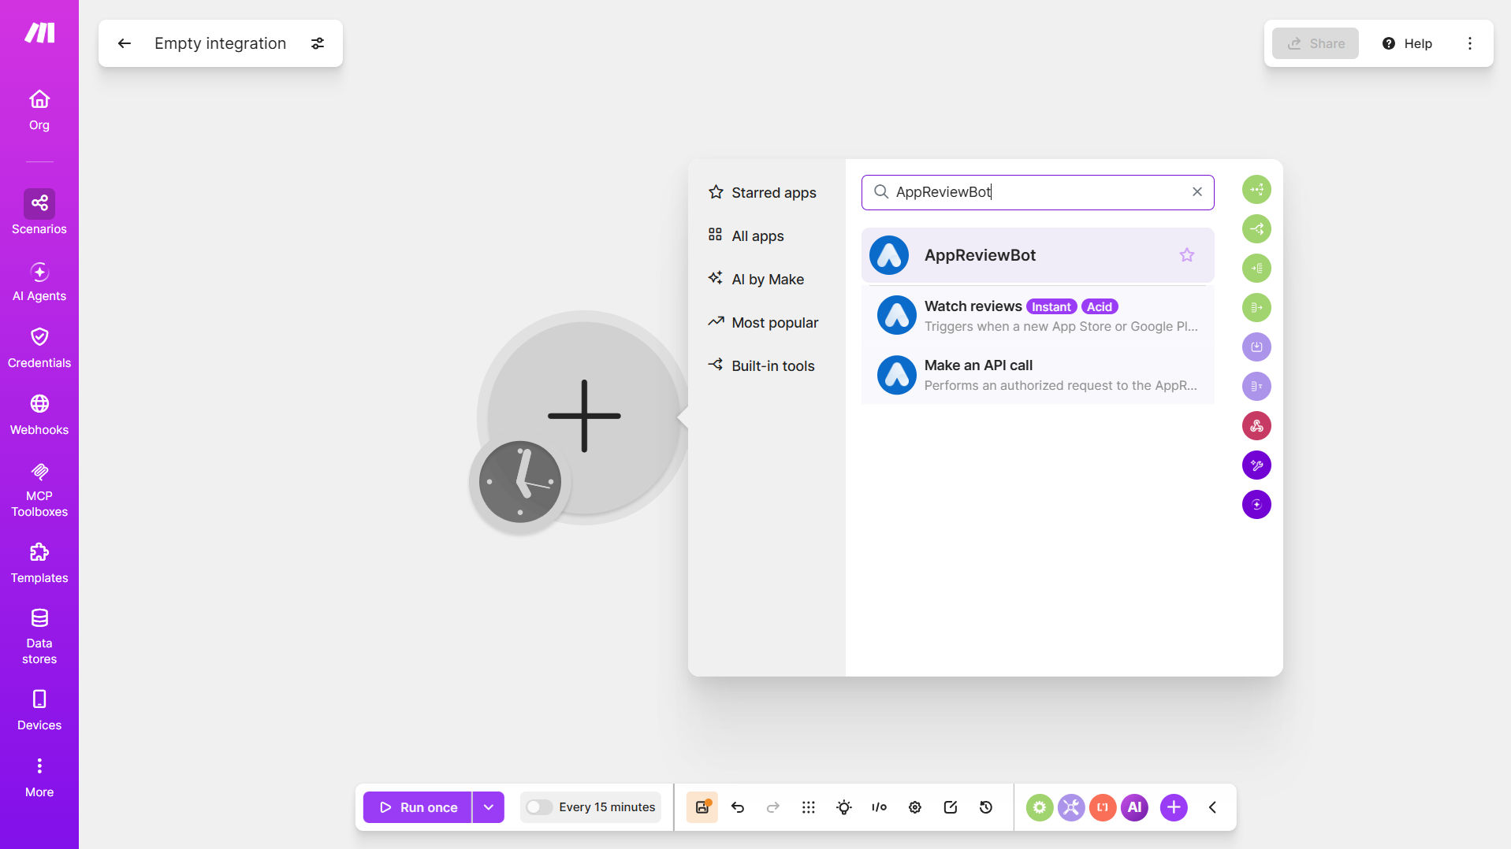Viewport: 1511px width, 849px height.
Task: Add a favorite with the purple plus button
Action: click(x=1174, y=807)
